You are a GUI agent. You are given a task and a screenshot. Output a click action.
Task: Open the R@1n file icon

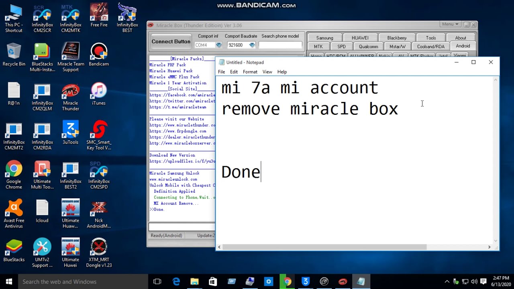14,94
